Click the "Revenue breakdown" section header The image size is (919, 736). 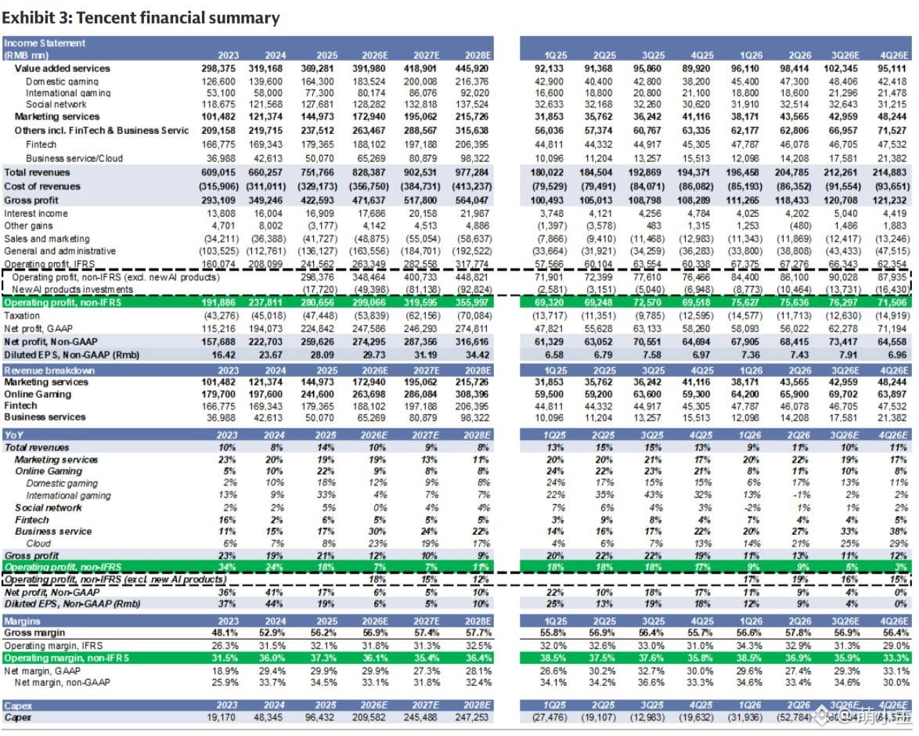(x=49, y=370)
